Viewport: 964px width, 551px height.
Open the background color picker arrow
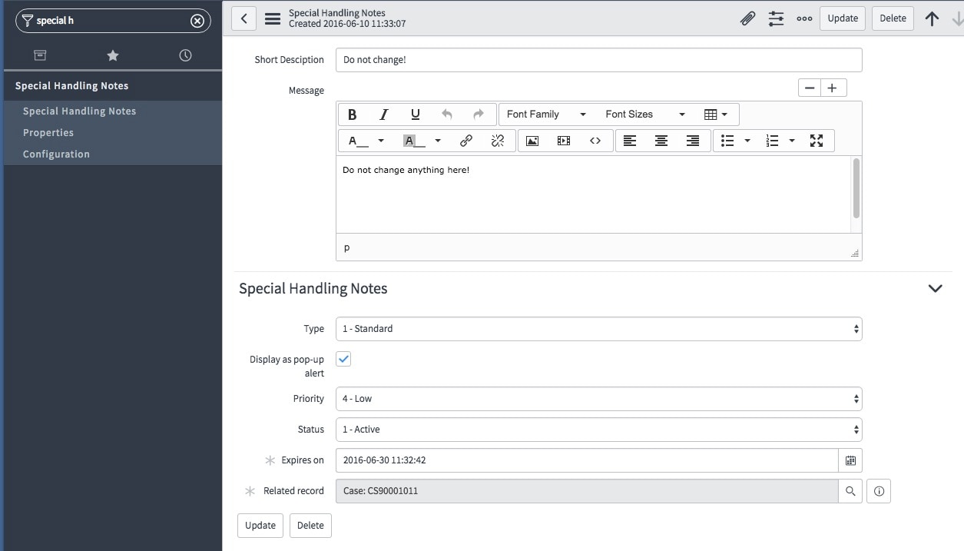pyautogui.click(x=438, y=141)
